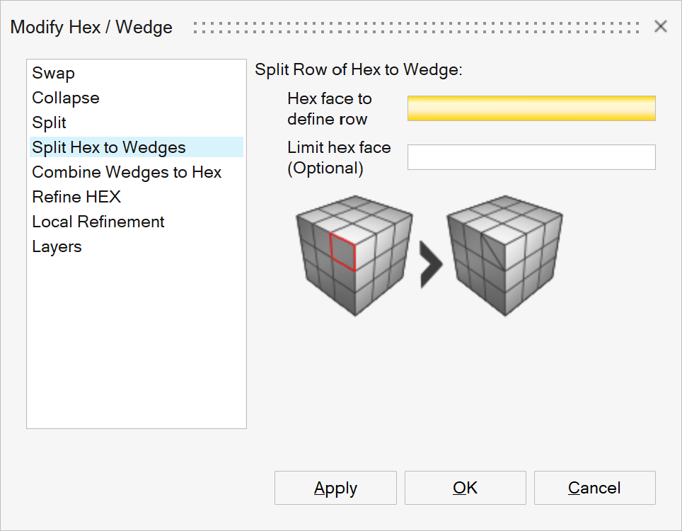682x531 pixels.
Task: Click the dark arrow between the cubes
Action: coord(430,263)
